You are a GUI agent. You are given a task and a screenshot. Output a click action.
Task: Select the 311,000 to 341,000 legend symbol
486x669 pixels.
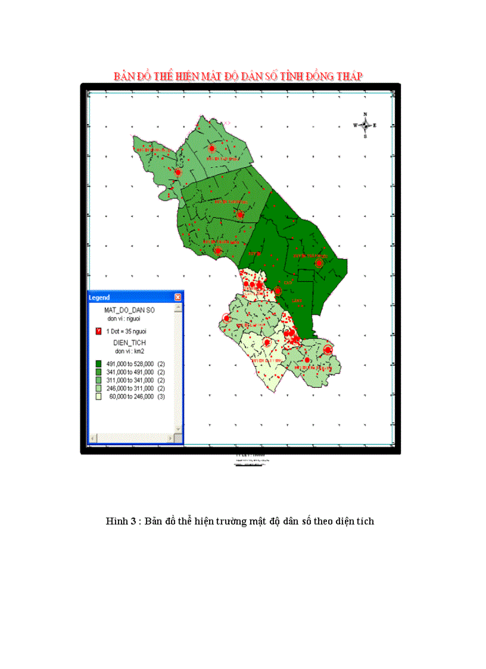(98, 380)
